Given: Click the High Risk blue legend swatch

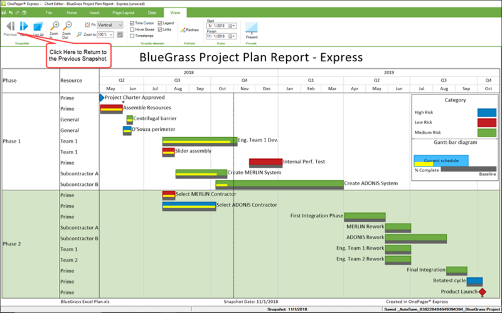Looking at the screenshot, I should tap(487, 113).
